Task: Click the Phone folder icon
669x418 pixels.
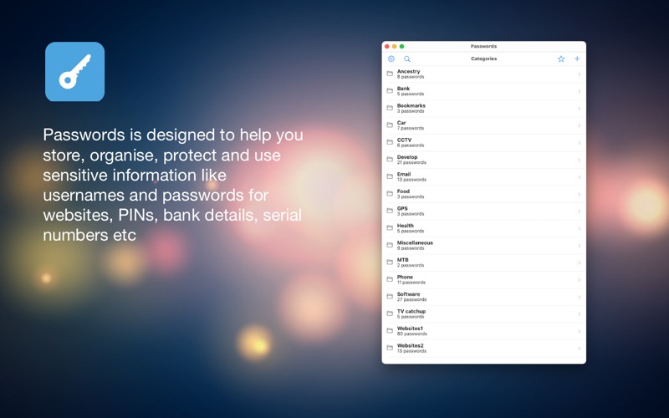Action: (x=390, y=279)
